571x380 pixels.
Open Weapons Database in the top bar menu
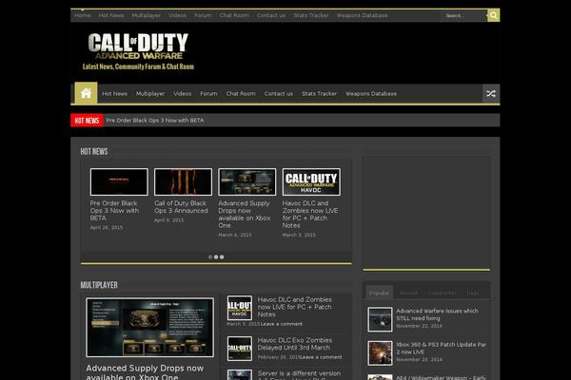tap(362, 15)
